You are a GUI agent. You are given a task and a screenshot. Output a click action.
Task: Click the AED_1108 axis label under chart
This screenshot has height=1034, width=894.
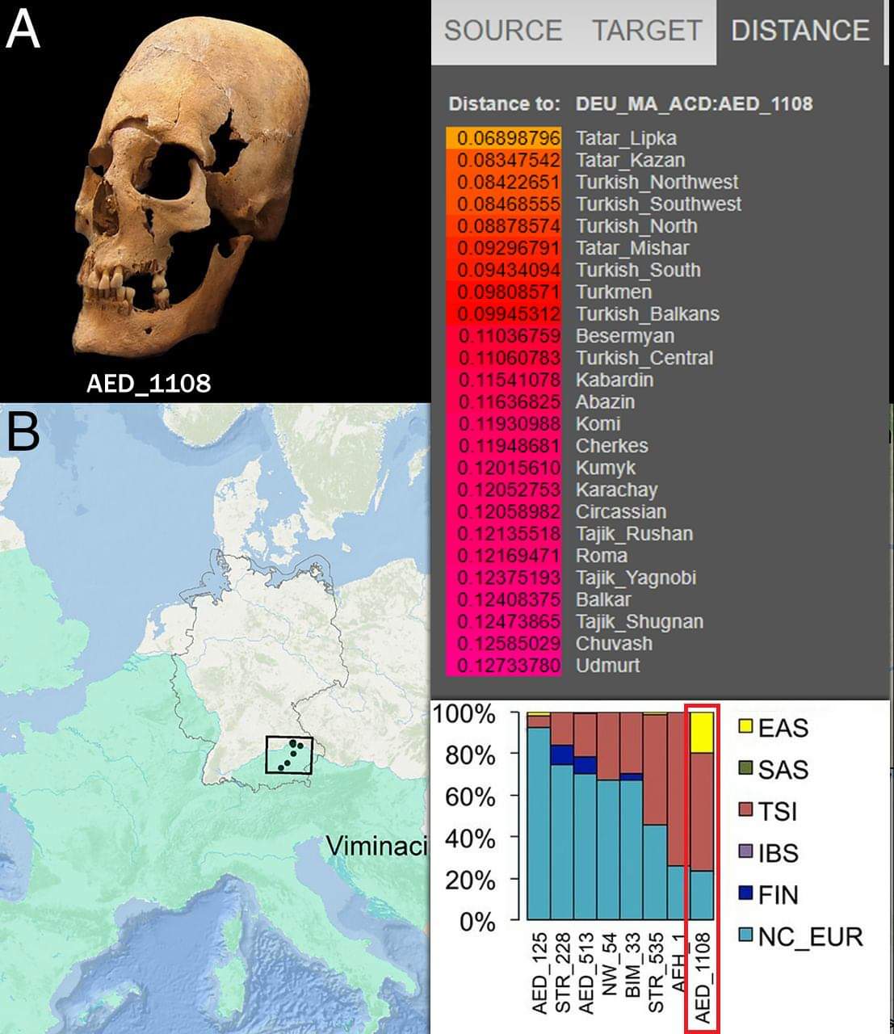coord(702,977)
